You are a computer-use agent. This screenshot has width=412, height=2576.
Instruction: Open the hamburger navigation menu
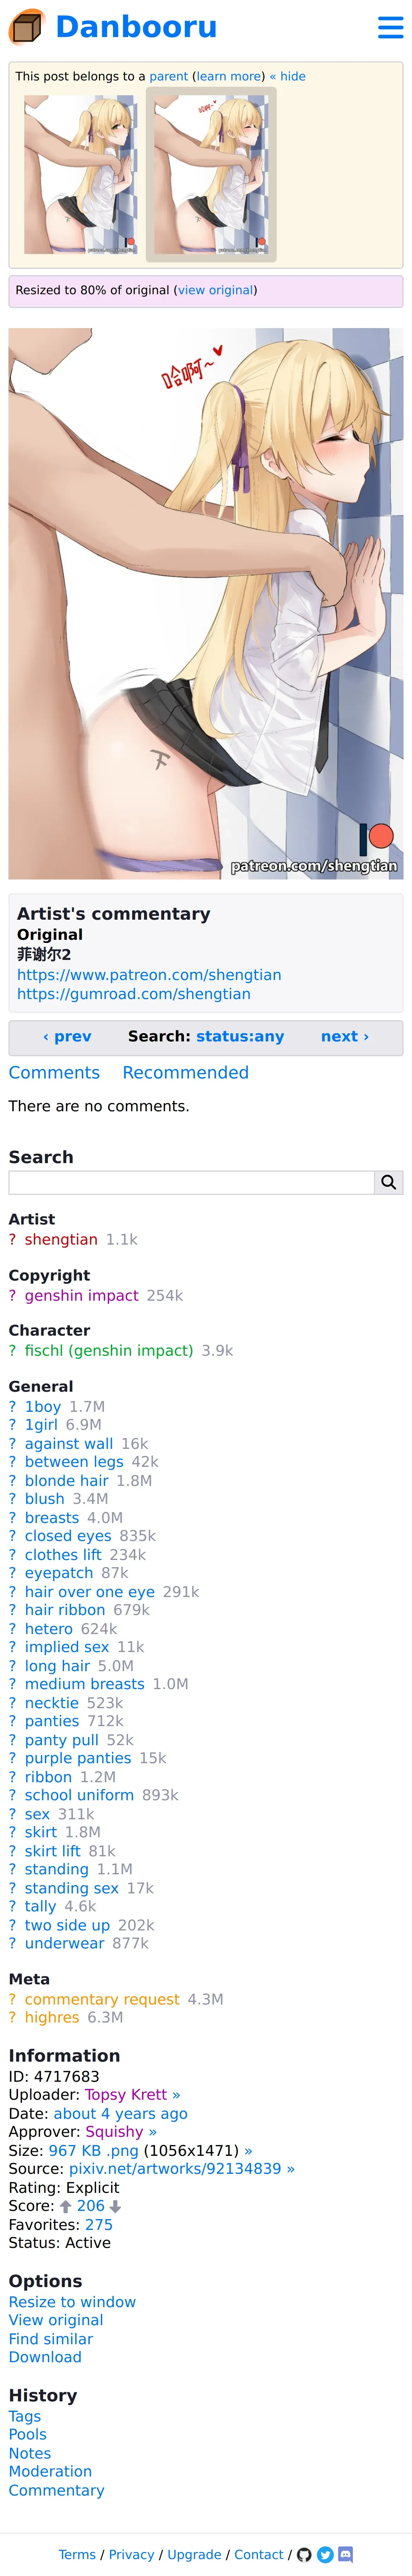[x=390, y=27]
